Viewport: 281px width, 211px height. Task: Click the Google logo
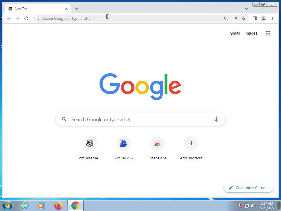click(140, 87)
